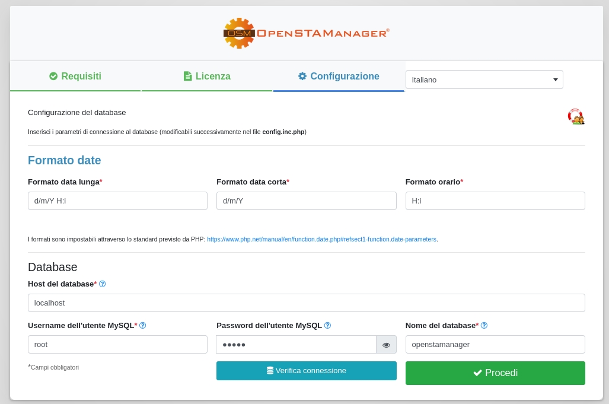Switch to the Requisiti tab
Image resolution: width=609 pixels, height=404 pixels.
[75, 77]
